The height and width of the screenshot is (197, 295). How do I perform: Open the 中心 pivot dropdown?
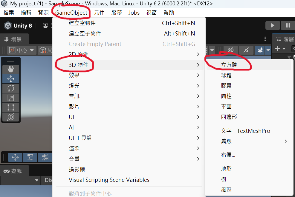22,50
